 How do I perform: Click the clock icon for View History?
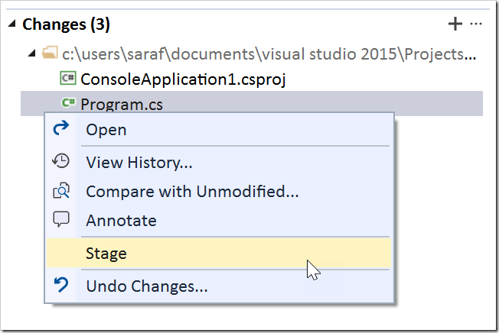tap(61, 161)
